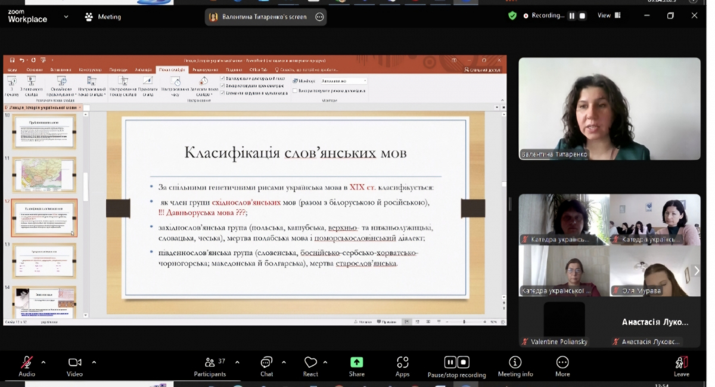Expand video settings chevron next to Video

(94, 362)
